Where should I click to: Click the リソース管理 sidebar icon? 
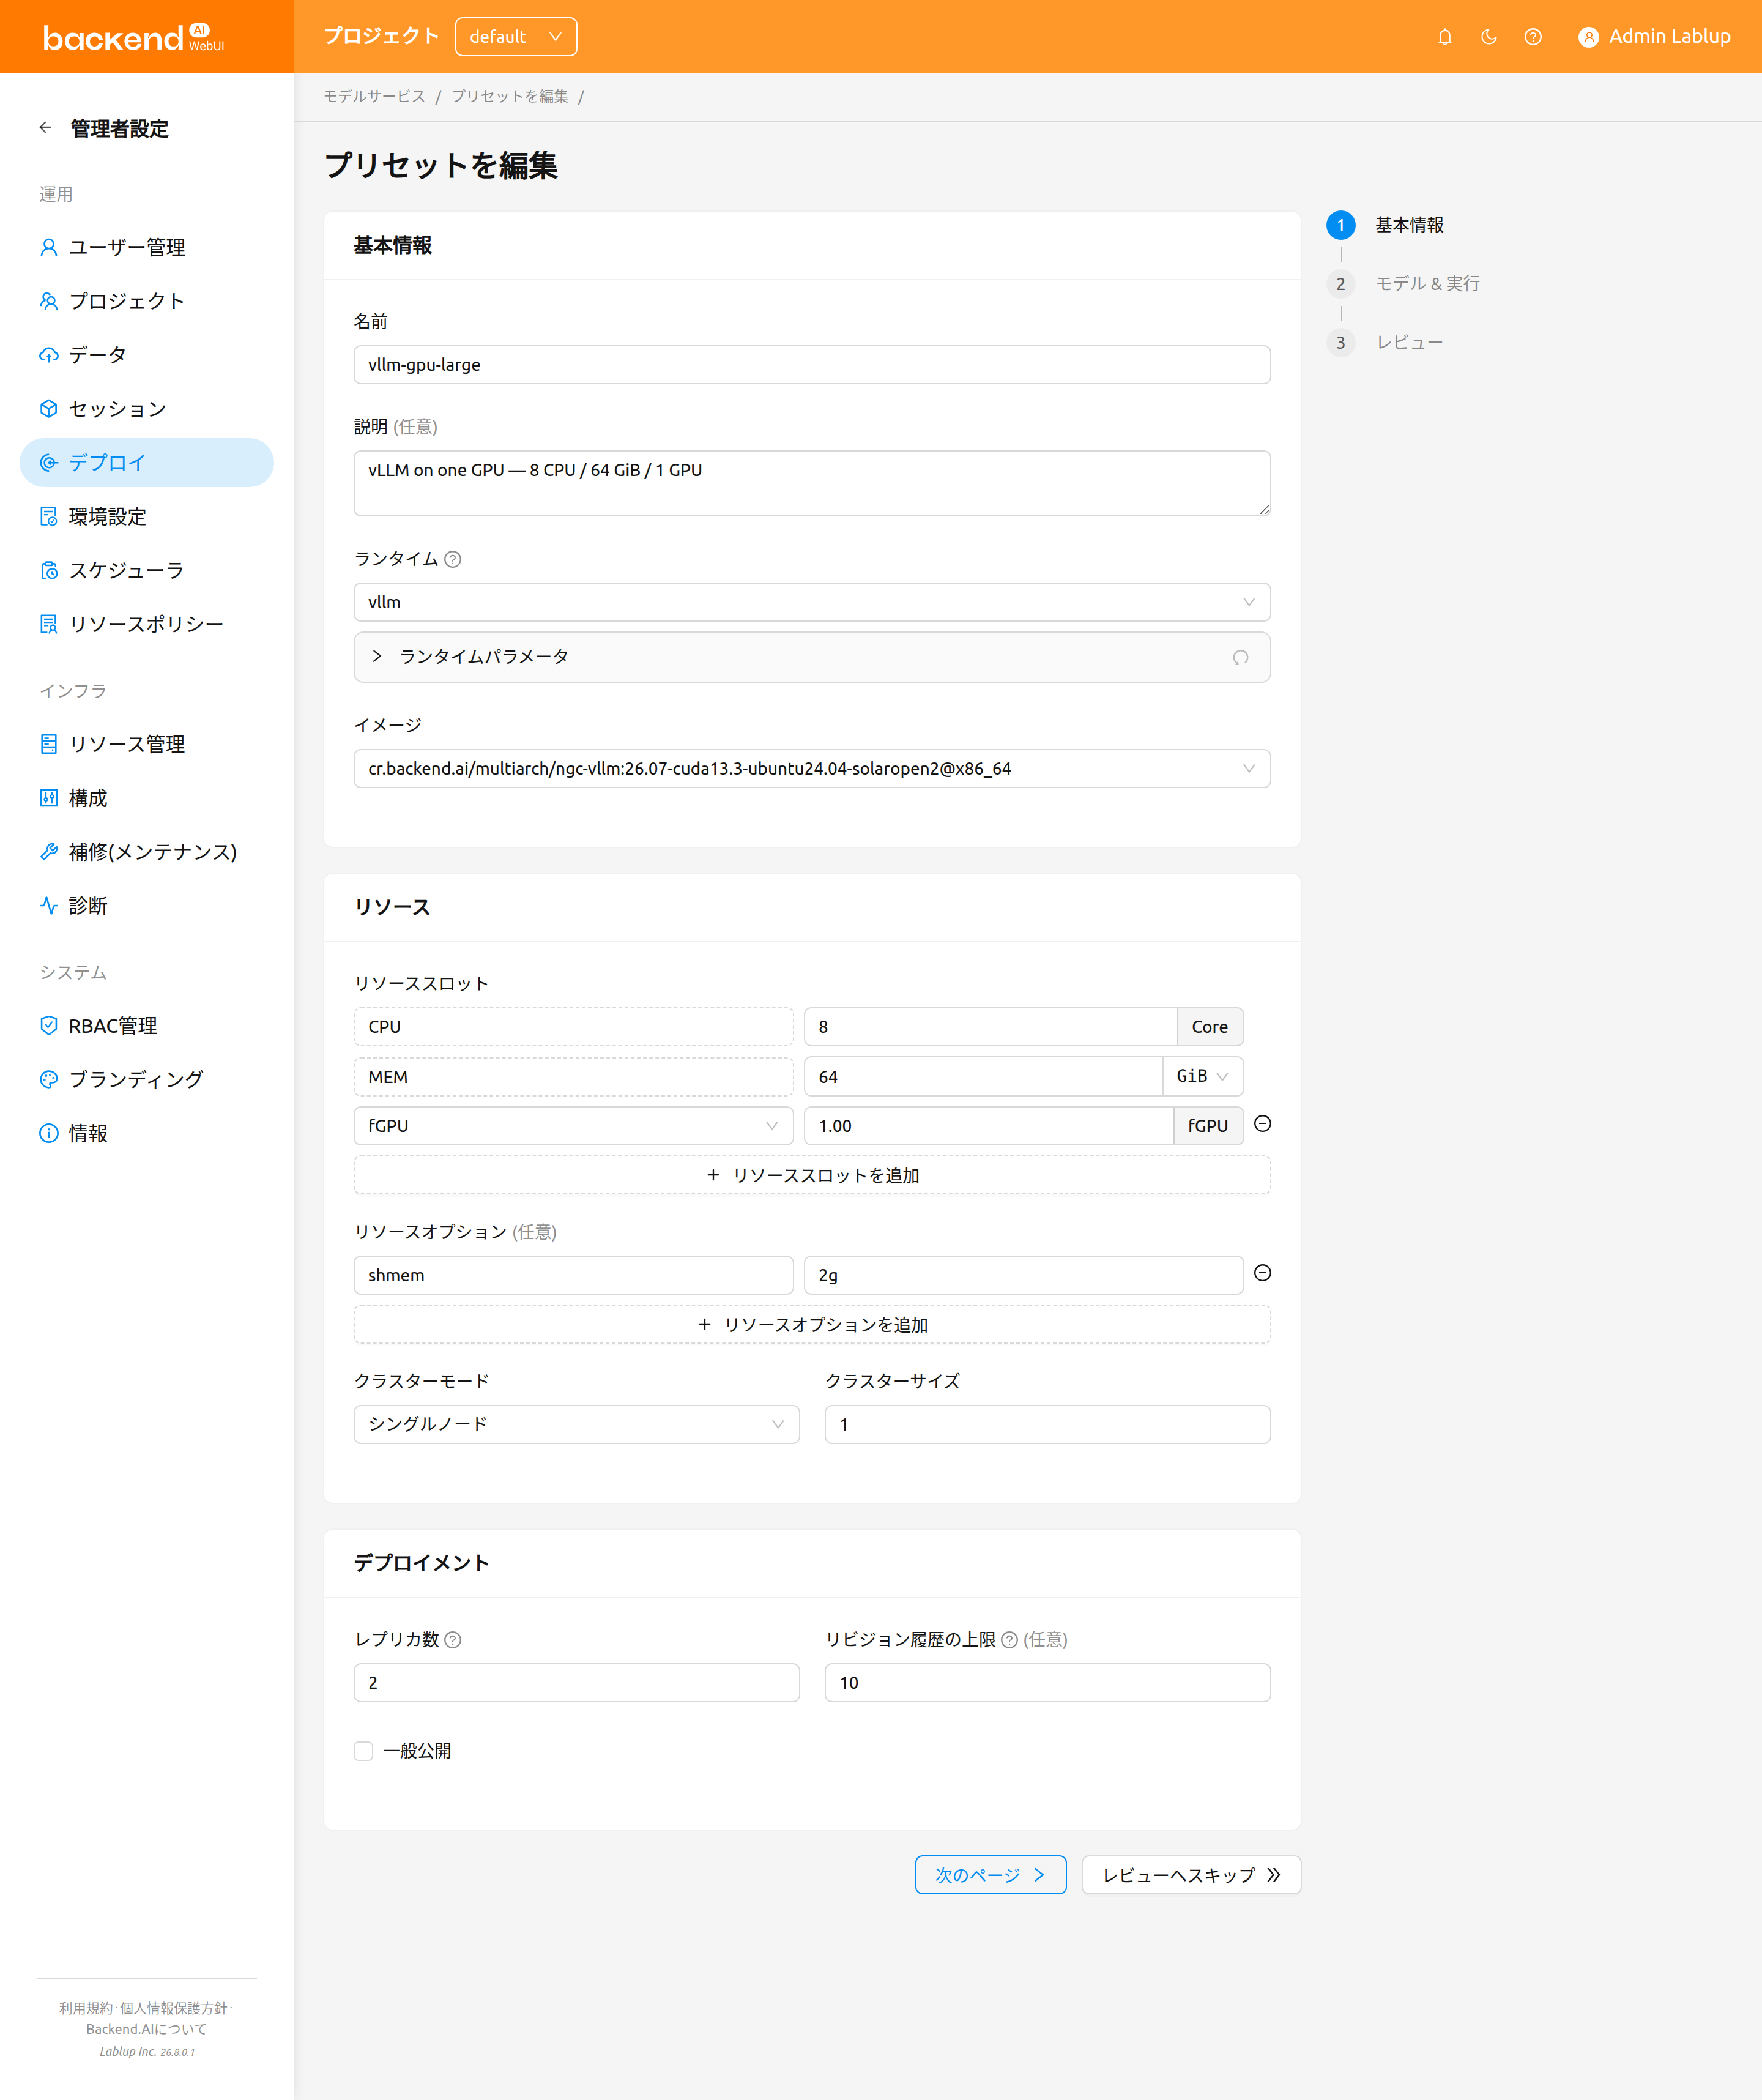48,744
